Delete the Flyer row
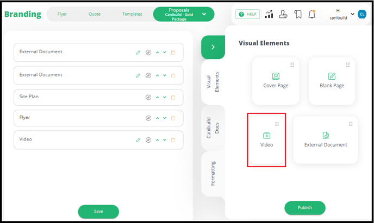The width and height of the screenshot is (374, 223). click(x=173, y=118)
